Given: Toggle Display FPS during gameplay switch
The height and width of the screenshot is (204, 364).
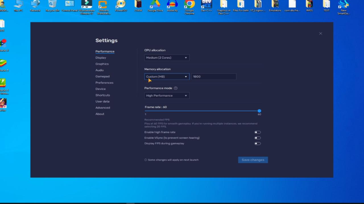Looking at the screenshot, I should click(x=257, y=144).
